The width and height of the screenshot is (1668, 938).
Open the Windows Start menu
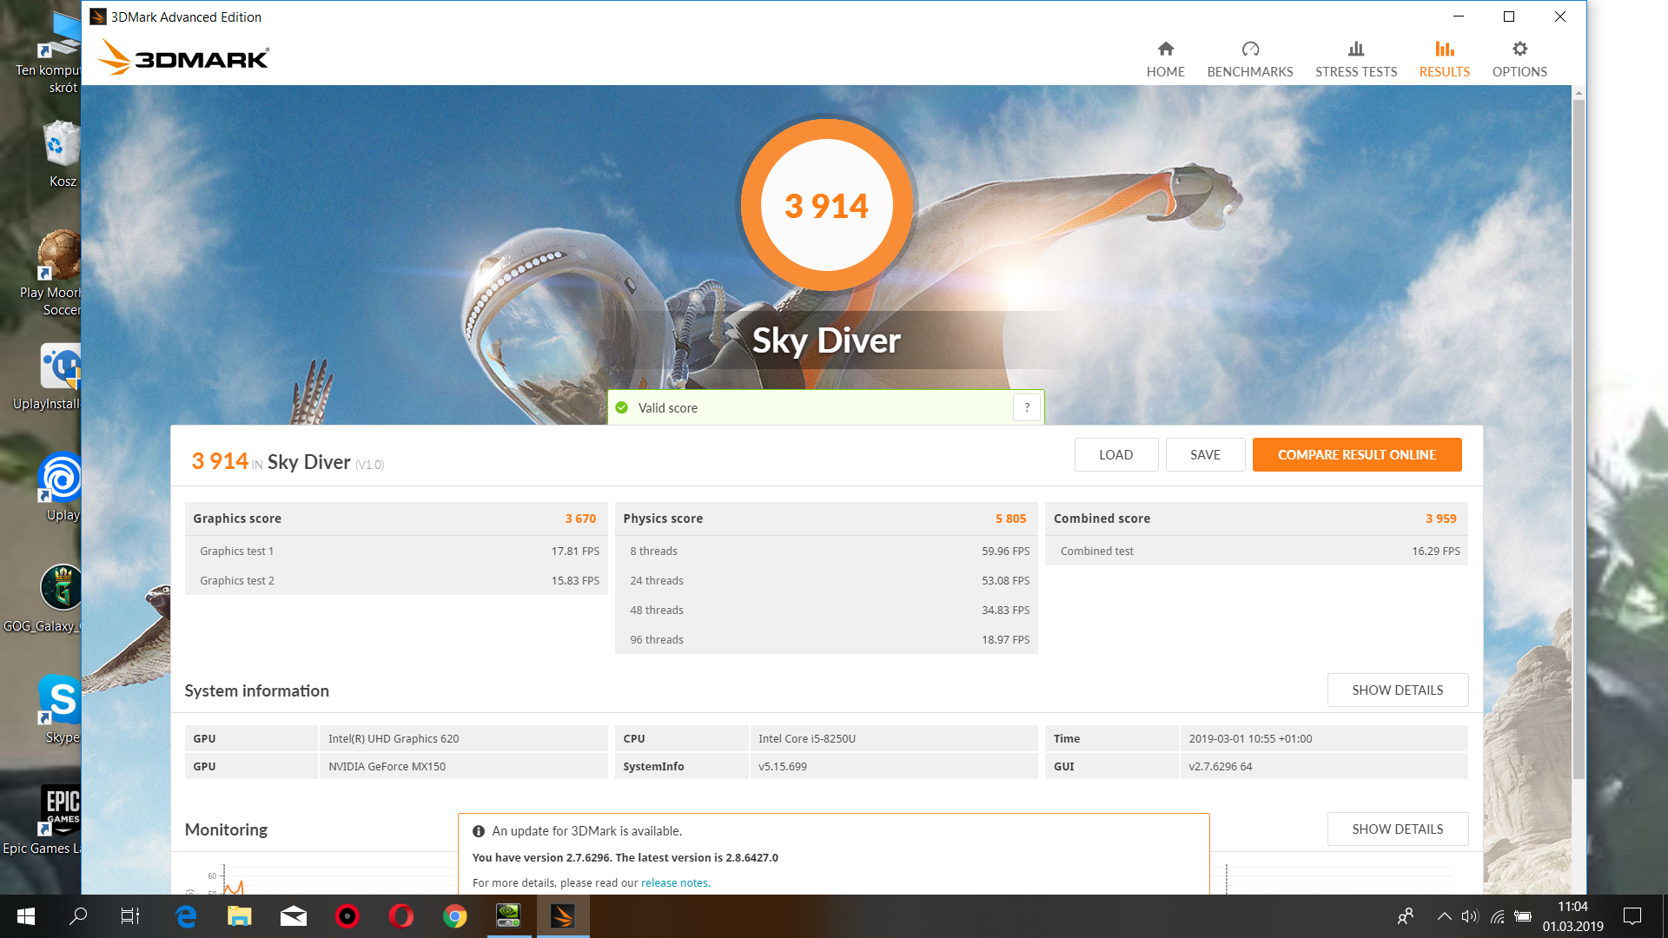click(x=25, y=916)
